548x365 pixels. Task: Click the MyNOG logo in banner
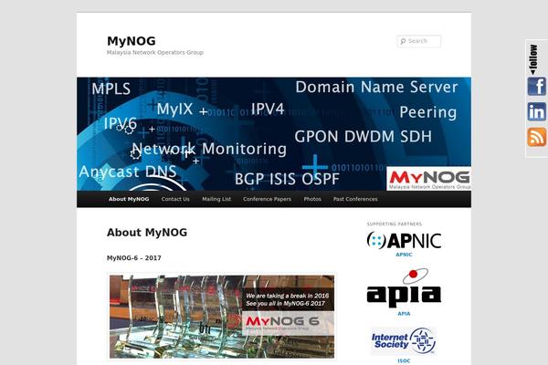tap(429, 179)
